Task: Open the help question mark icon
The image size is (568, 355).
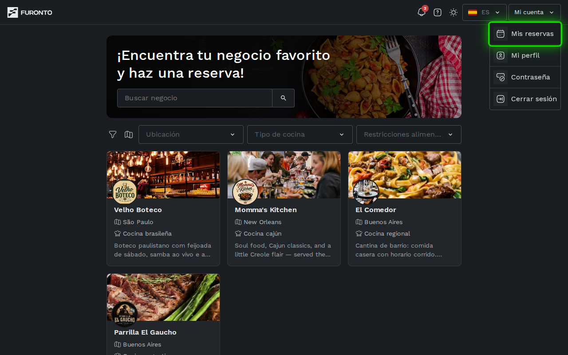Action: 438,12
